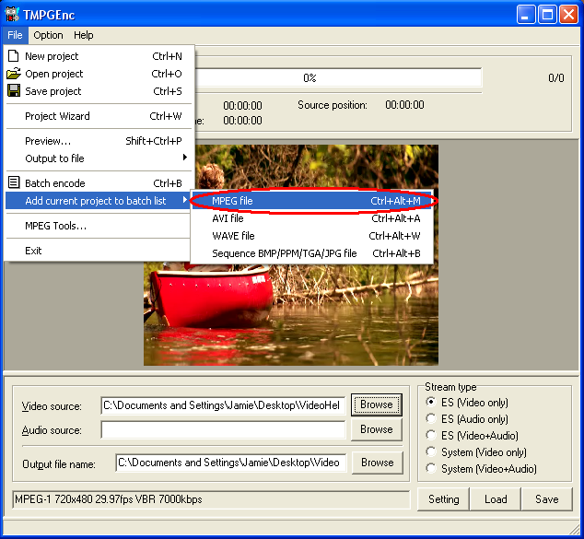Choose Open project menu entry
This screenshot has width=584, height=539.
tap(99, 74)
